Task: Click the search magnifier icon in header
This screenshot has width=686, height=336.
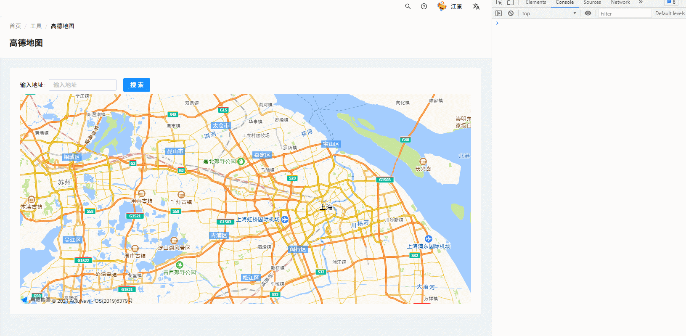Action: (x=408, y=6)
